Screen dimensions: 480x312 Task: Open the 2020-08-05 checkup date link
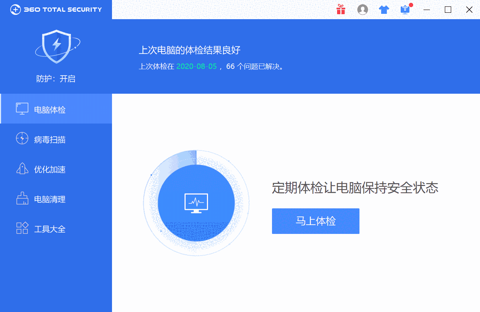tap(196, 66)
